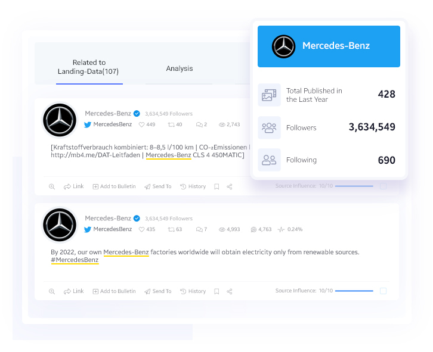Image resolution: width=433 pixels, height=352 pixels.
Task: Click the reach icon showing 4,763
Action: tap(253, 229)
